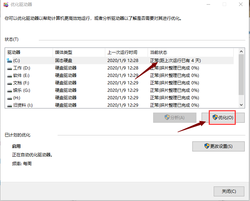Choose the 娱乐 (G:) drive icon
Viewport: 250px width, 201px height.
pyautogui.click(x=9, y=90)
